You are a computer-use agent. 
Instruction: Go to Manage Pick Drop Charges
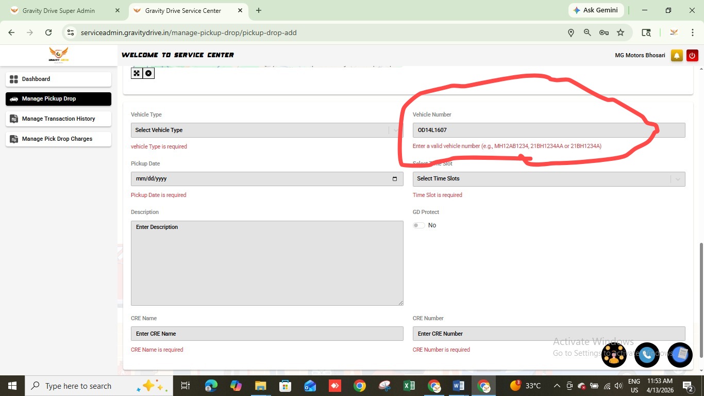(58, 139)
